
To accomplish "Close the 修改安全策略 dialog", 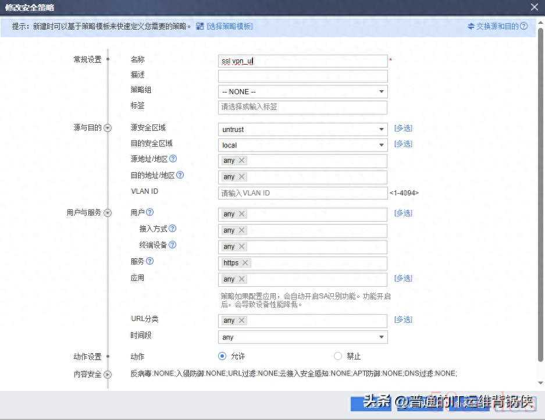I will (535, 7).
